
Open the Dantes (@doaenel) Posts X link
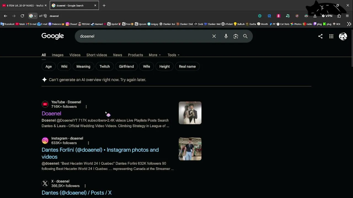click(x=77, y=193)
